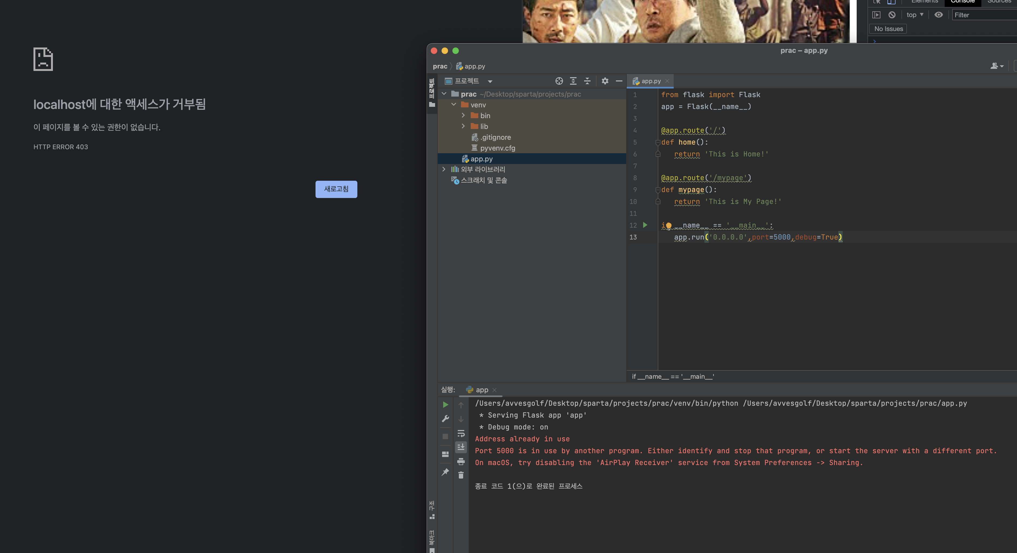This screenshot has width=1017, height=553.
Task: Clear console icon in DevTools
Action: [892, 15]
